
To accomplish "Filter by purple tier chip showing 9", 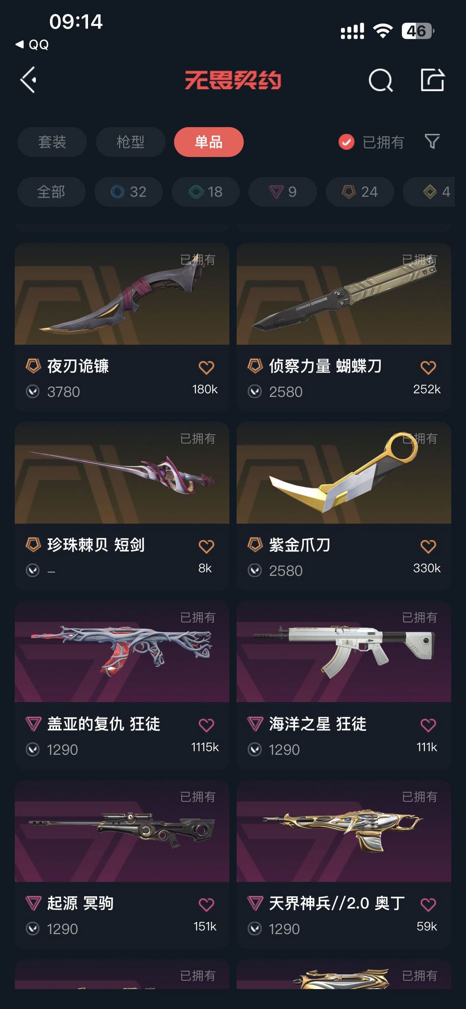I will 283,192.
